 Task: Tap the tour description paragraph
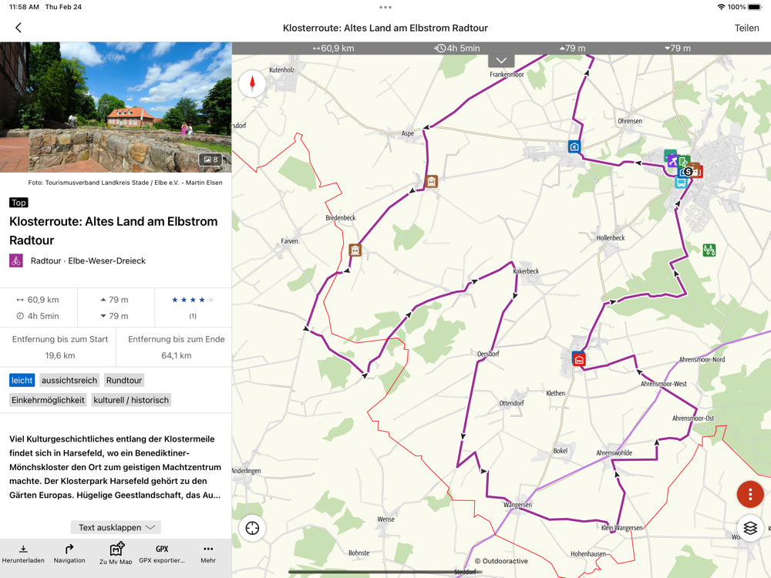click(116, 467)
